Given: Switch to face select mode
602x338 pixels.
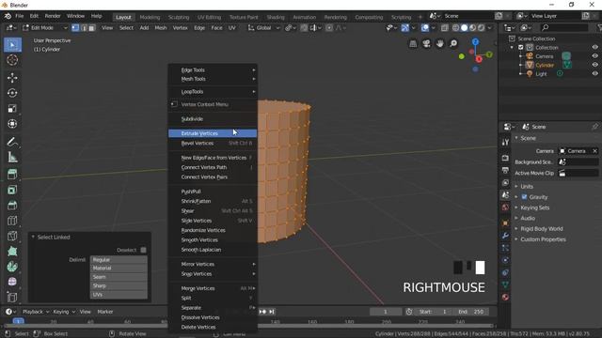Looking at the screenshot, I should (92, 28).
